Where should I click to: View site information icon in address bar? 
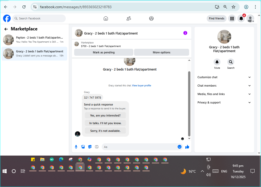pos(35,7)
